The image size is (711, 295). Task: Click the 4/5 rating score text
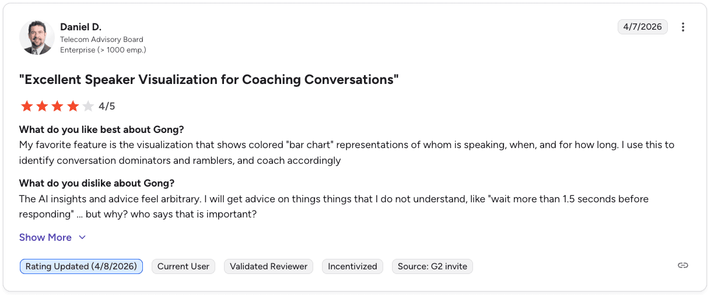tap(107, 106)
